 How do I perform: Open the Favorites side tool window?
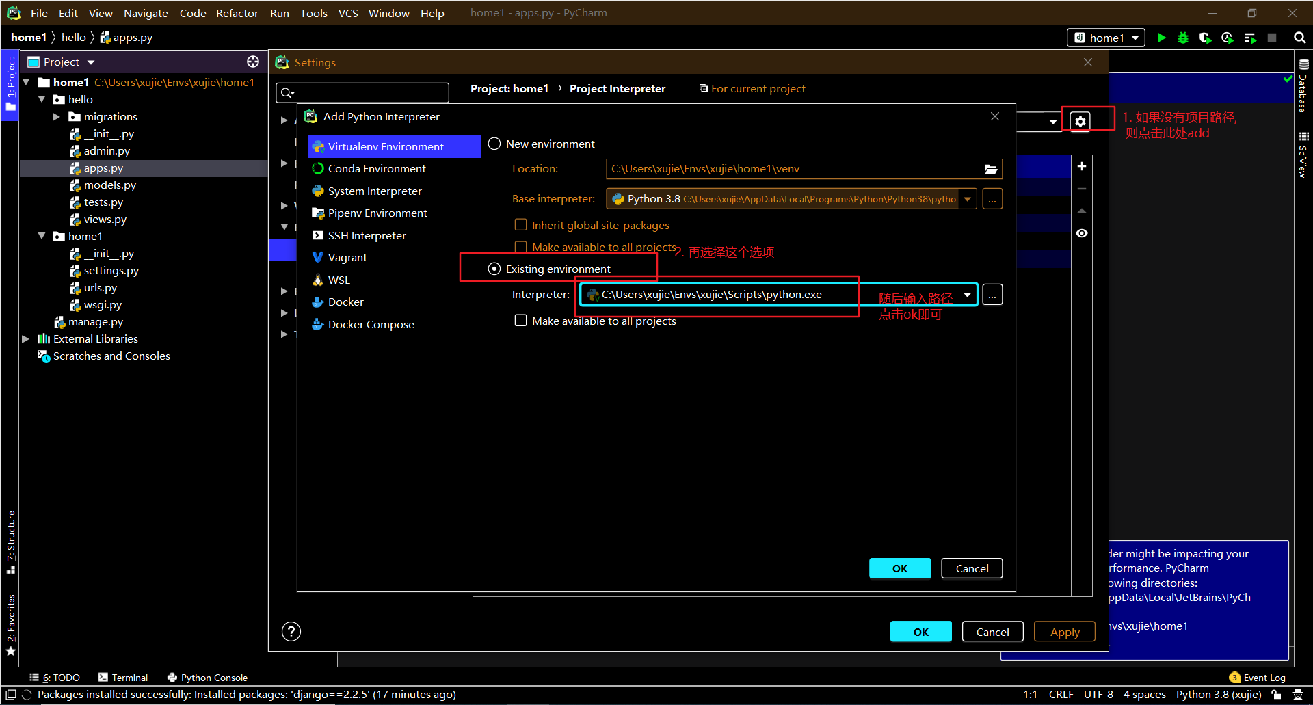(x=11, y=624)
